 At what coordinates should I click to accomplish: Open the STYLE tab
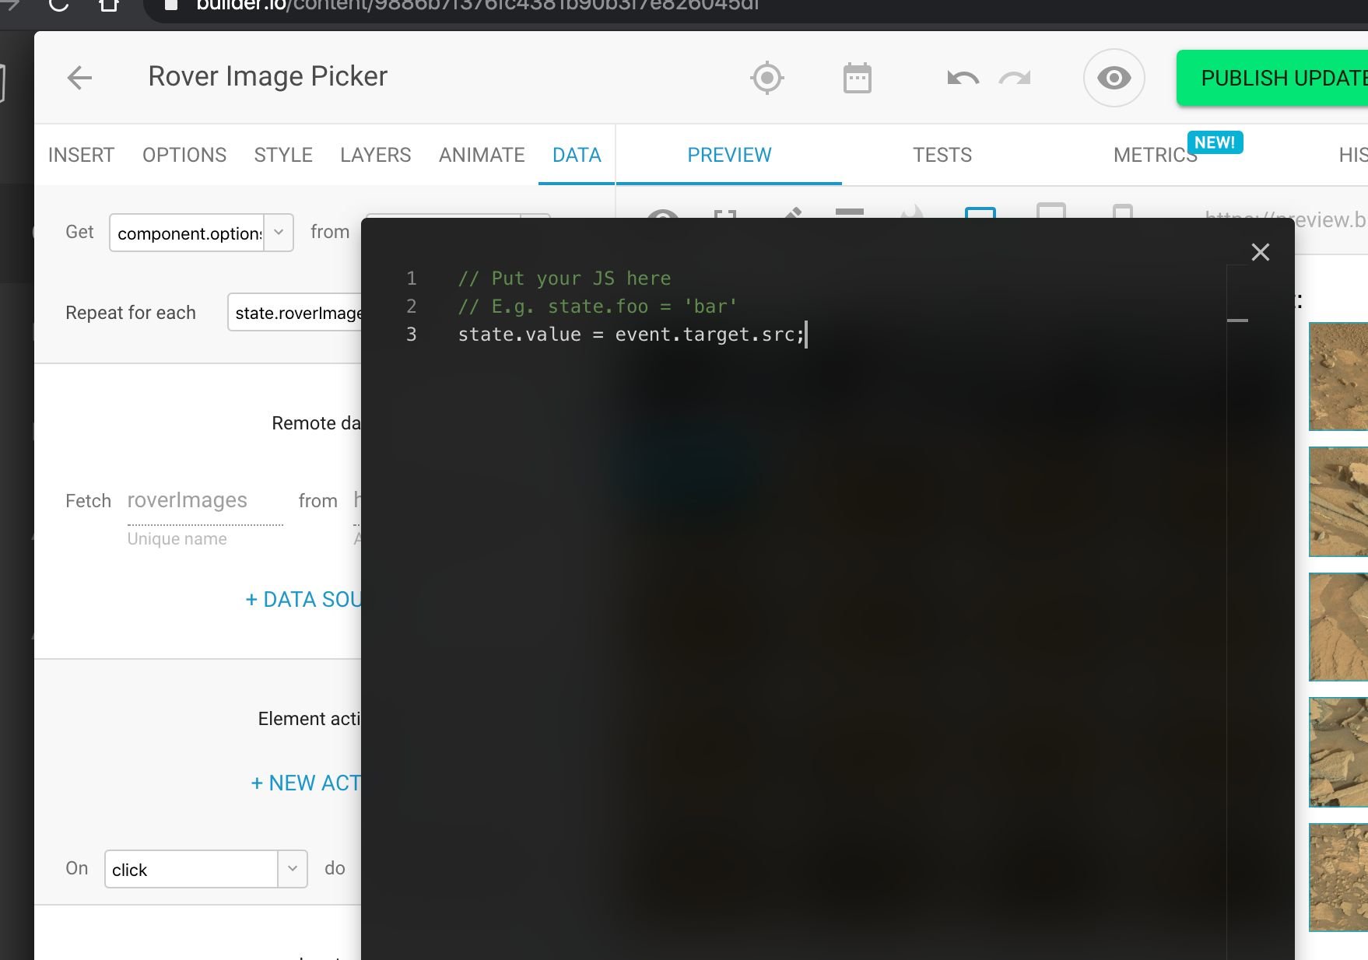283,155
